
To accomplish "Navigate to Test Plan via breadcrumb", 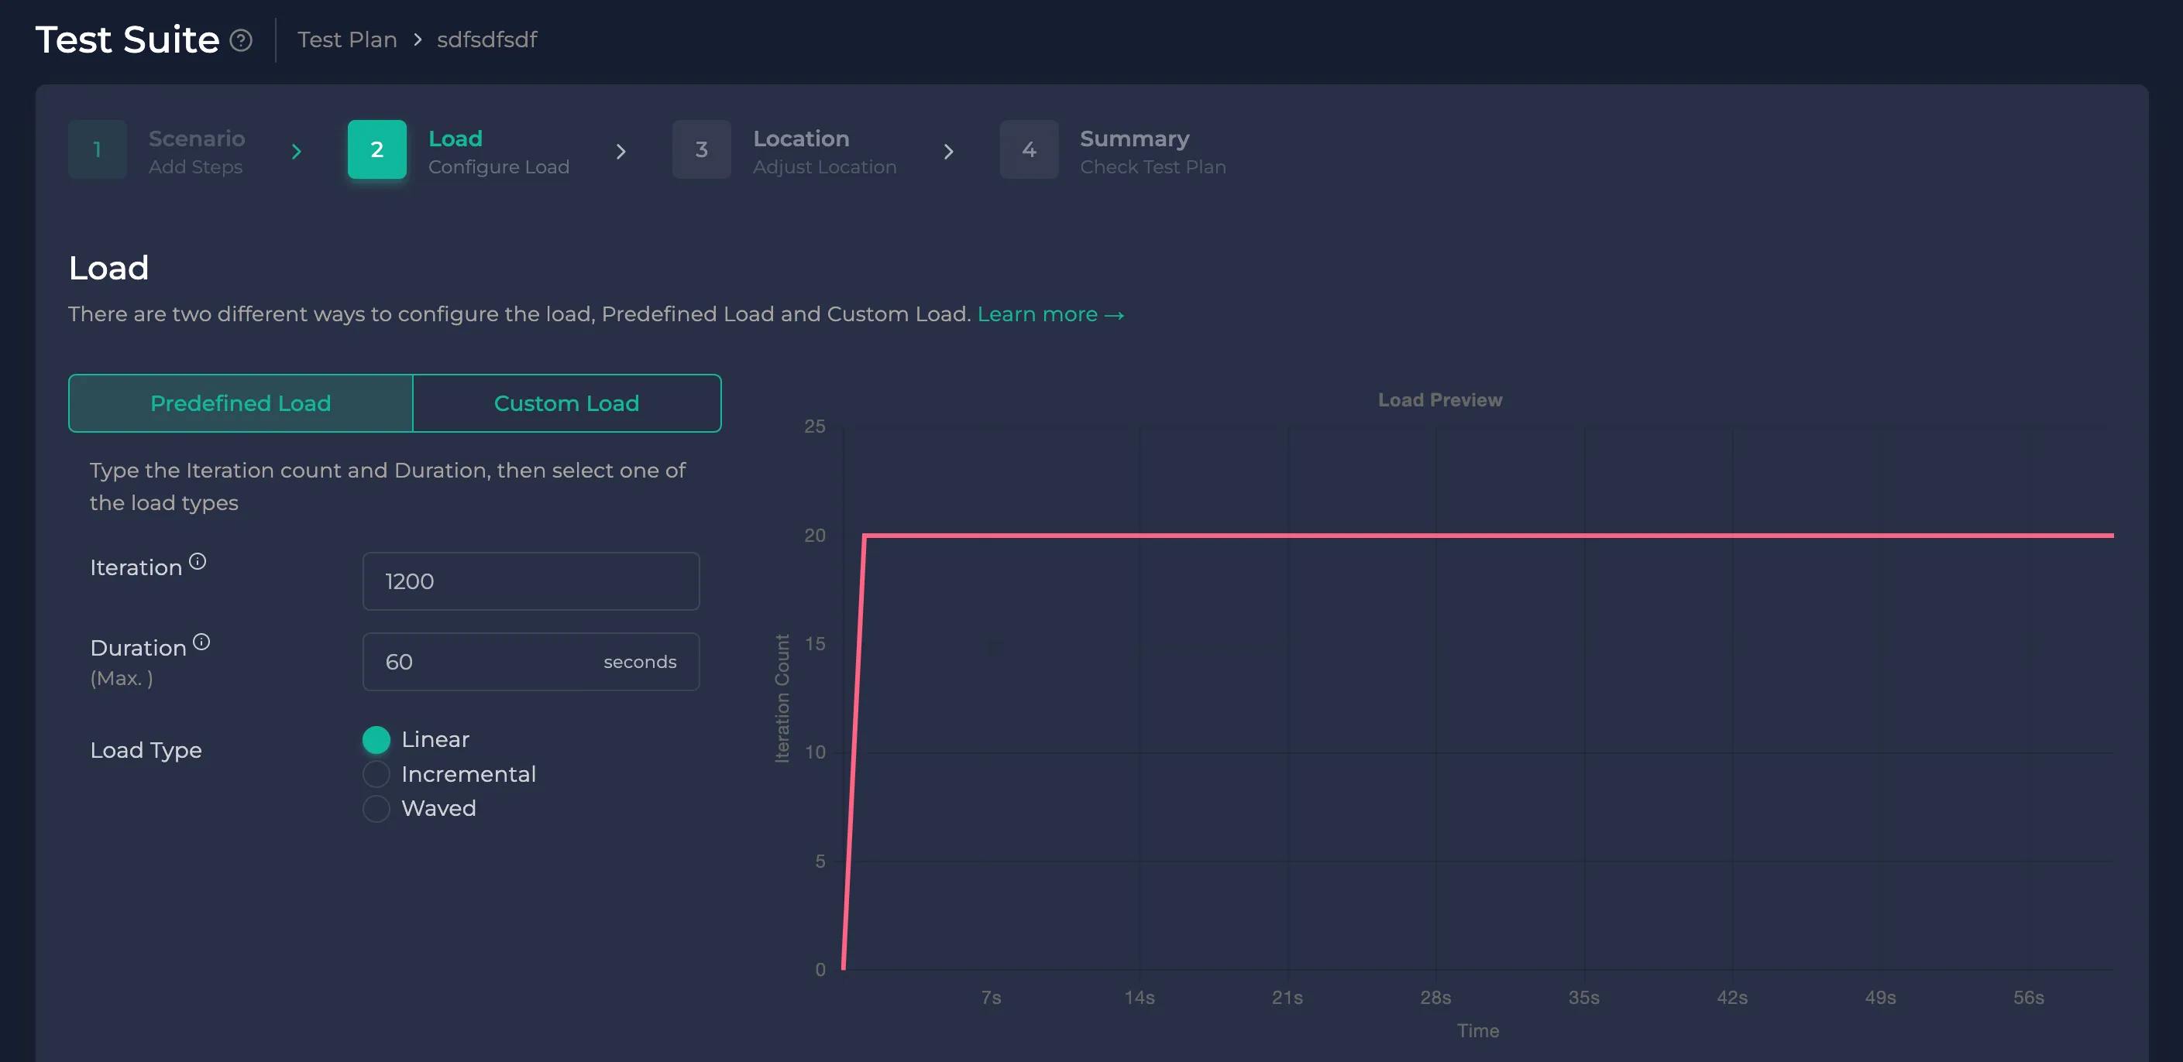I will pos(346,39).
